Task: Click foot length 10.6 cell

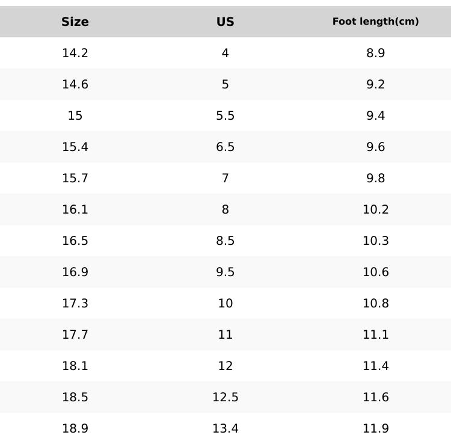Action: (375, 272)
